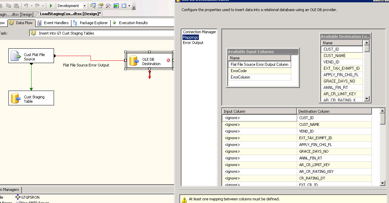The image size is (389, 203).
Task: Select Connection Manager page in editor
Action: [199, 32]
